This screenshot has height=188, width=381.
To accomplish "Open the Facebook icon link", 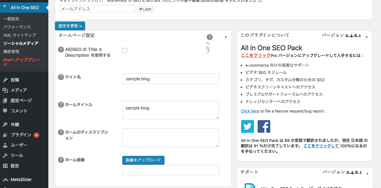I will [264, 126].
